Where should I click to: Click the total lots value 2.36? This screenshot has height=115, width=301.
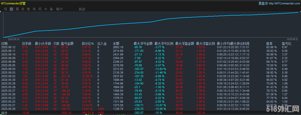coord(25,72)
